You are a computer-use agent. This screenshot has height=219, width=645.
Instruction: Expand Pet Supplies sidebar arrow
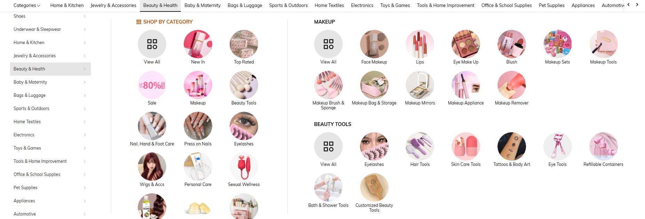(84, 188)
